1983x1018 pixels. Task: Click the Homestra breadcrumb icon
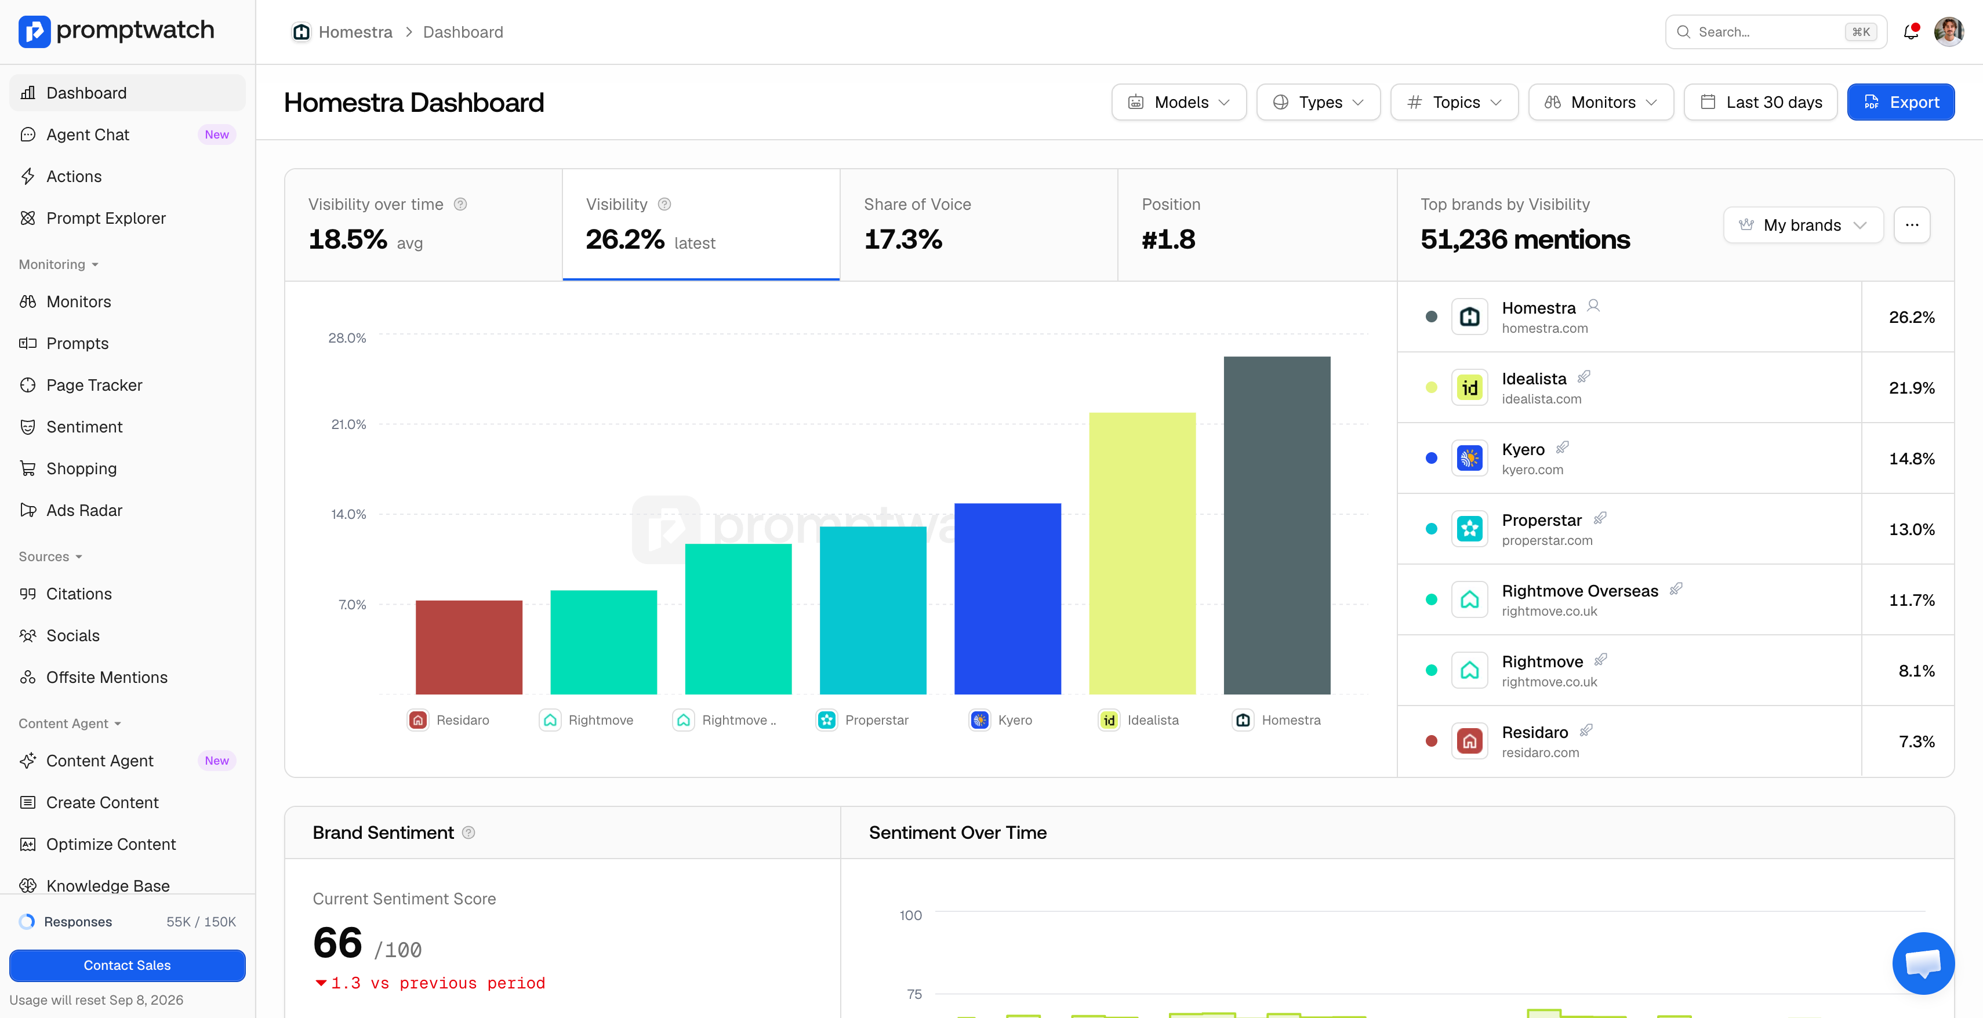pyautogui.click(x=302, y=31)
